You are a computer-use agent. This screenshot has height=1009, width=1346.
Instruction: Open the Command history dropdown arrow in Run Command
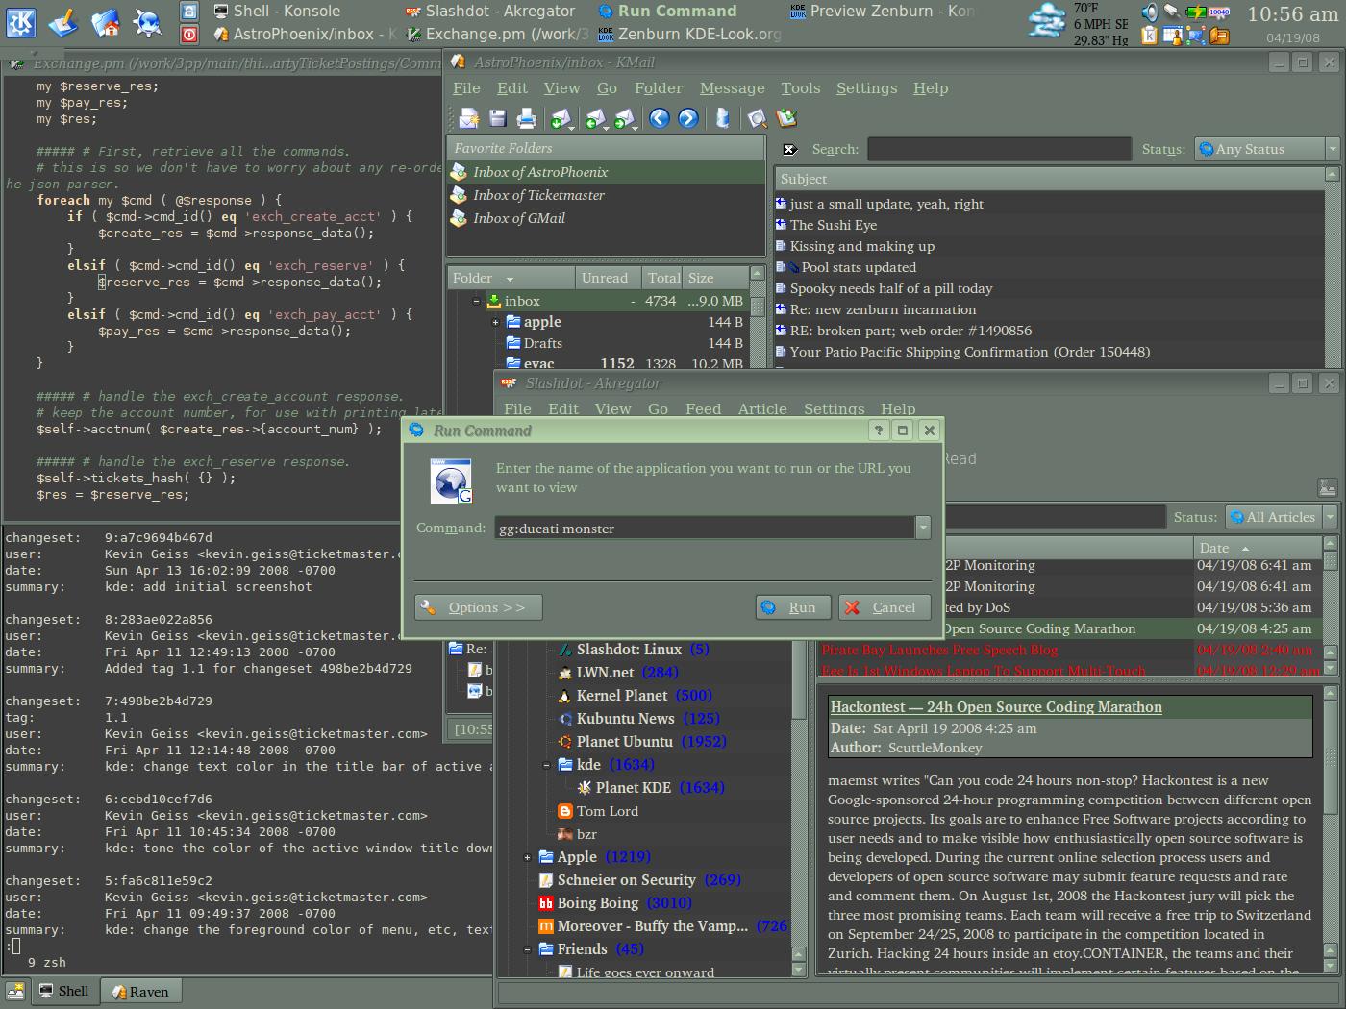923,528
